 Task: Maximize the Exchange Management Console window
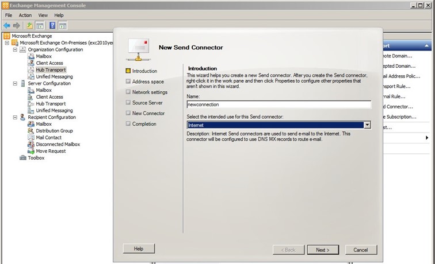click(421, 5)
